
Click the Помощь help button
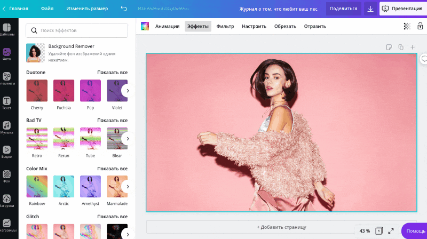(415, 231)
